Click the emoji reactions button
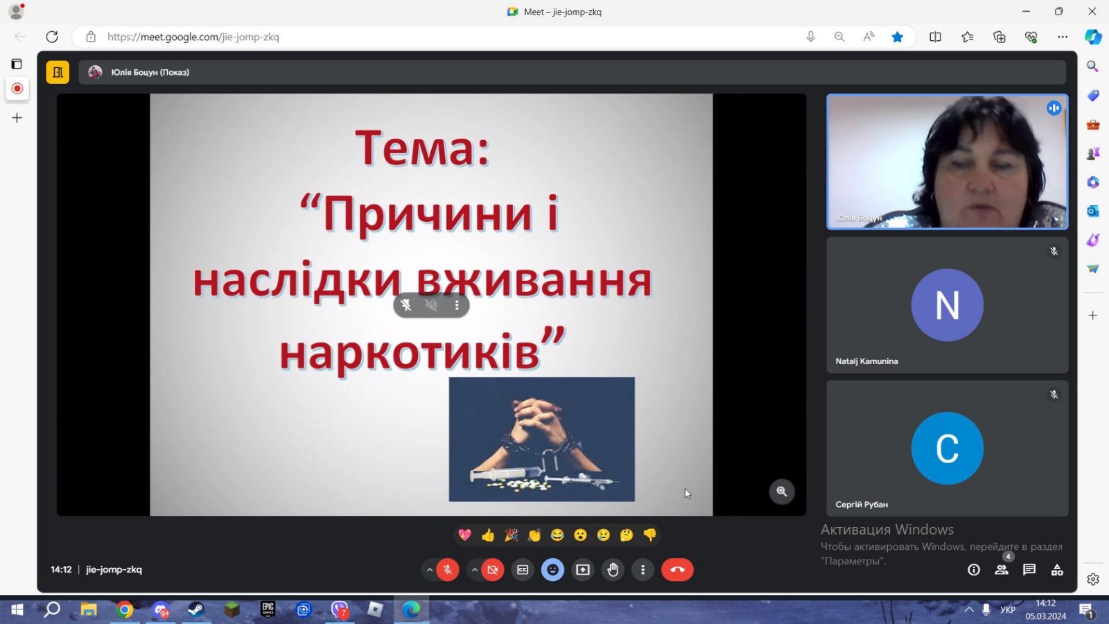The height and width of the screenshot is (624, 1109). (552, 570)
